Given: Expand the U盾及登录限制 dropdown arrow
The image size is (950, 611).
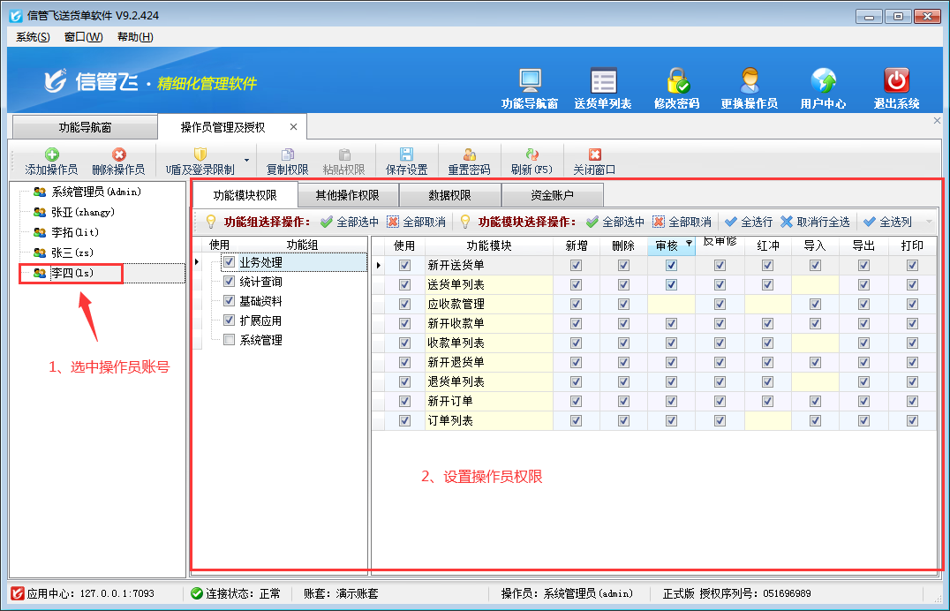Looking at the screenshot, I should pos(246,161).
